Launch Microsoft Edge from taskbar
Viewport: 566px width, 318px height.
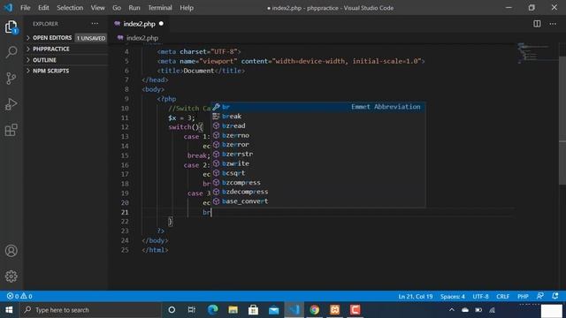pos(212,310)
